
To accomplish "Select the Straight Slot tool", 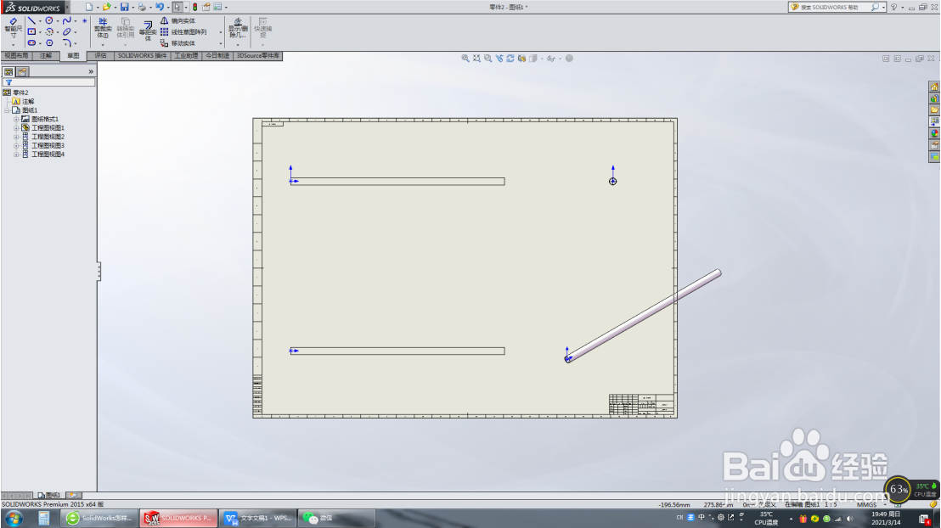I will click(31, 43).
